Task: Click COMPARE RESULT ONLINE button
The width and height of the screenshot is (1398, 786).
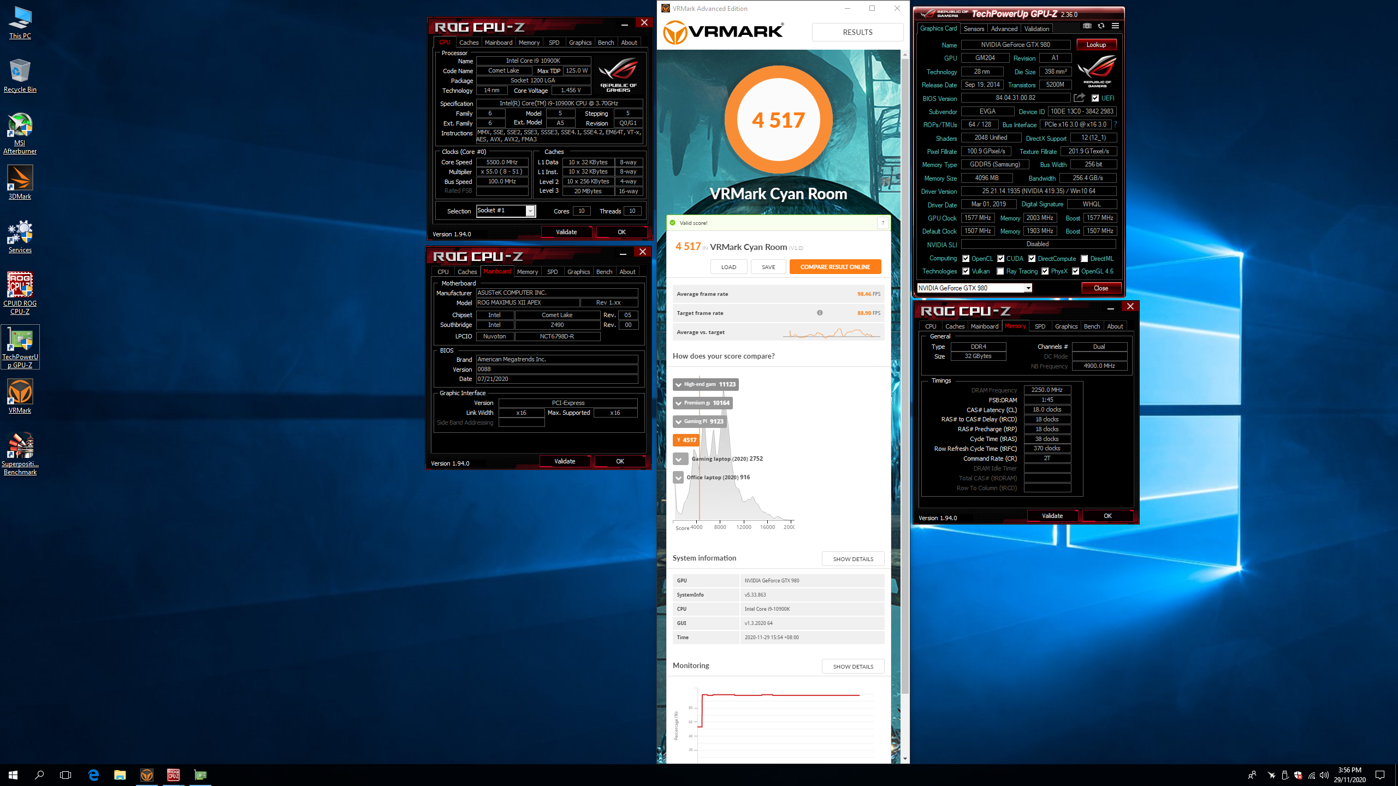Action: (x=835, y=267)
